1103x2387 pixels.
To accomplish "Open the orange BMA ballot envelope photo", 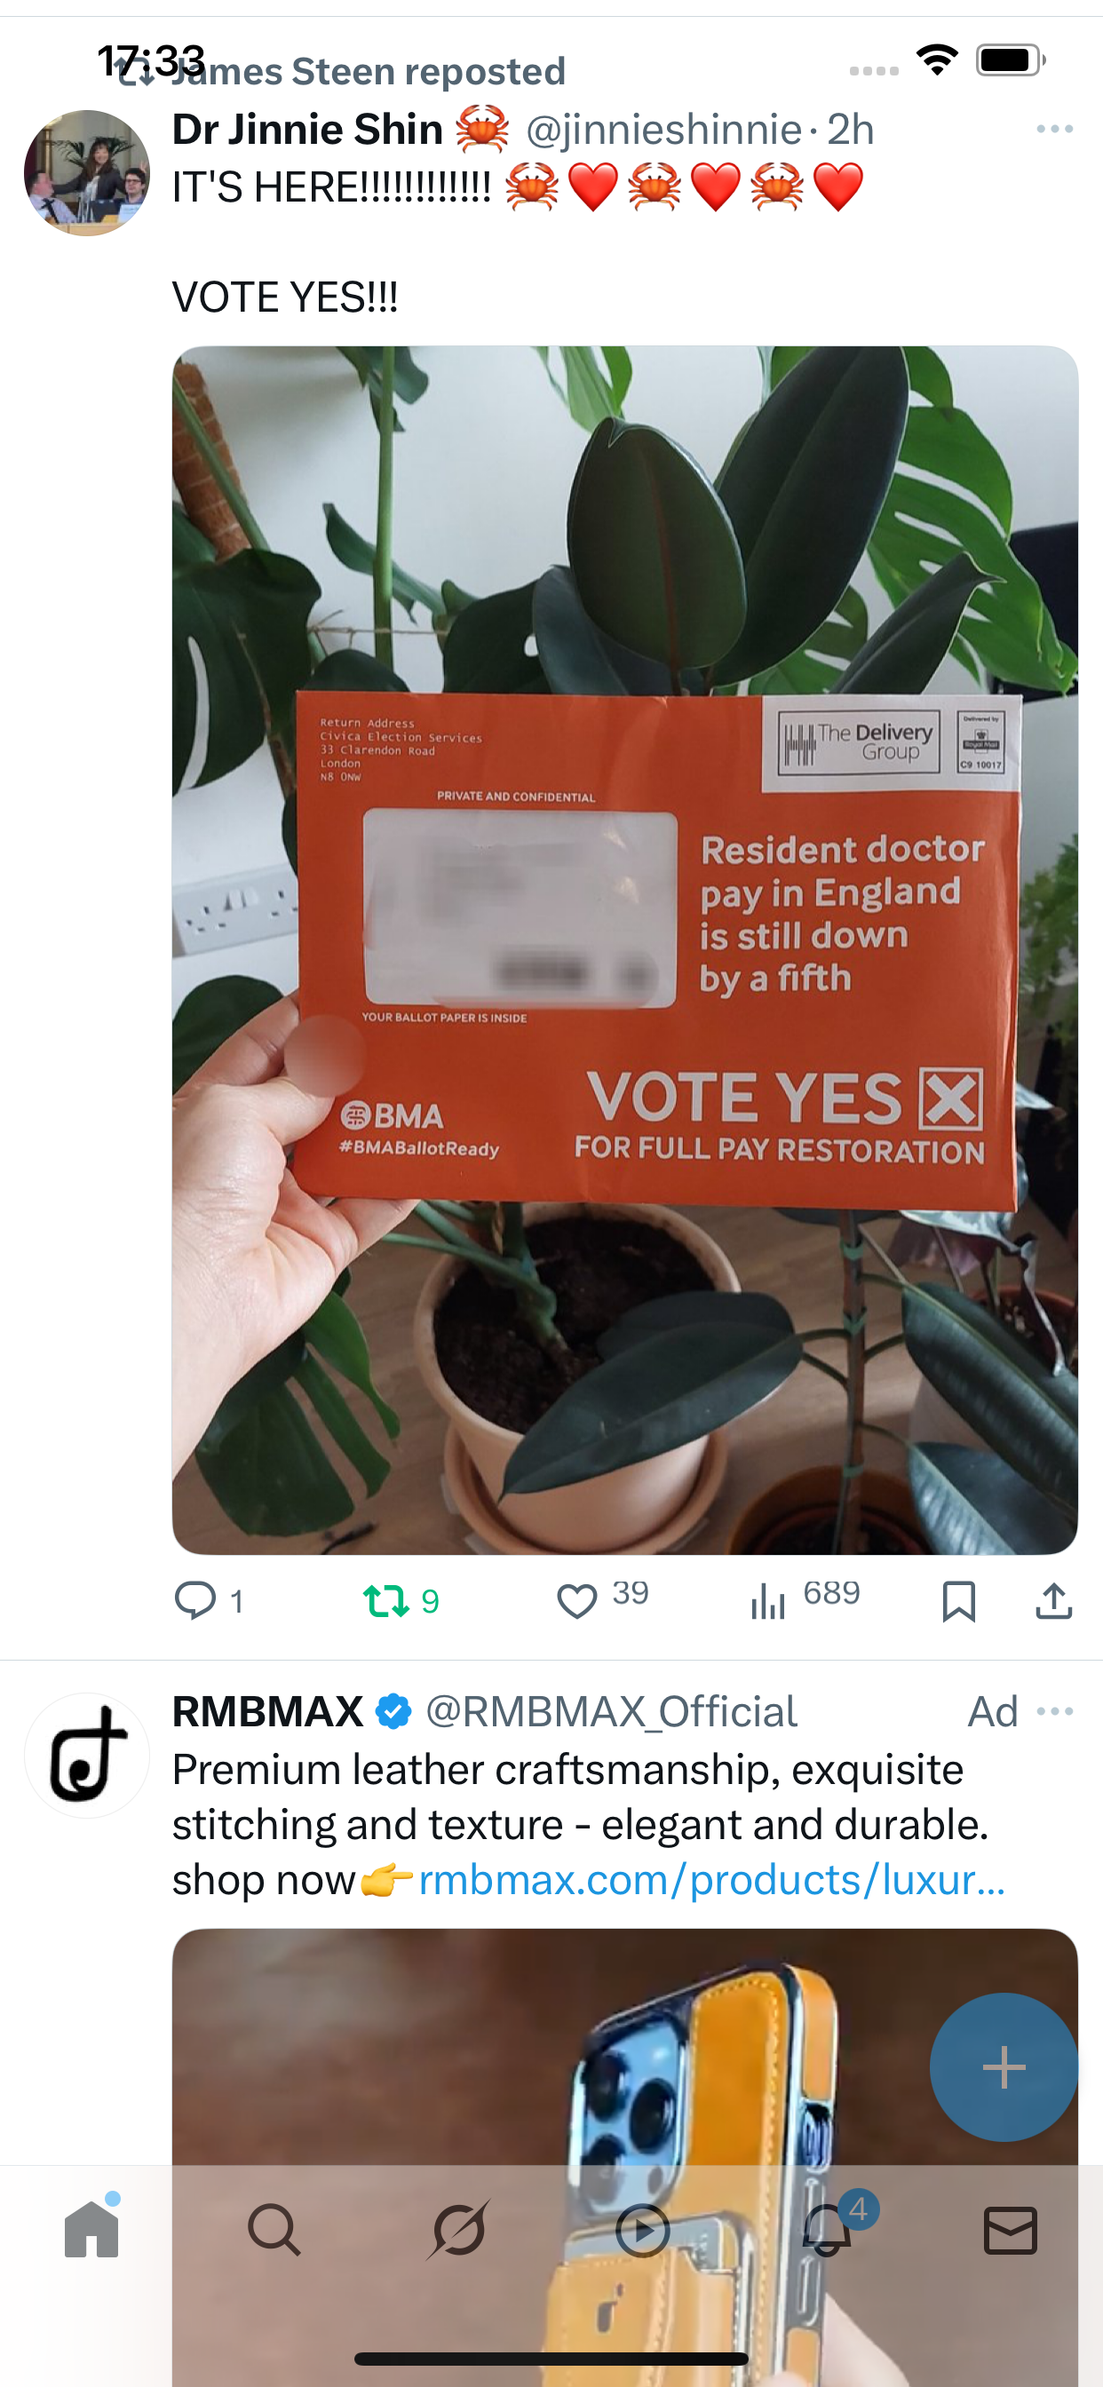I will click(x=624, y=950).
